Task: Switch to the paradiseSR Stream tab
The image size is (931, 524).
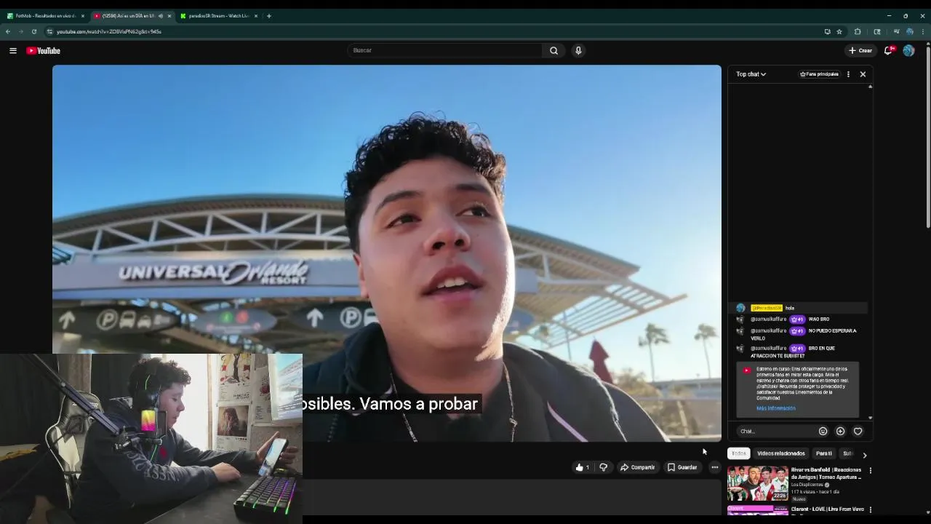Action: (x=218, y=15)
